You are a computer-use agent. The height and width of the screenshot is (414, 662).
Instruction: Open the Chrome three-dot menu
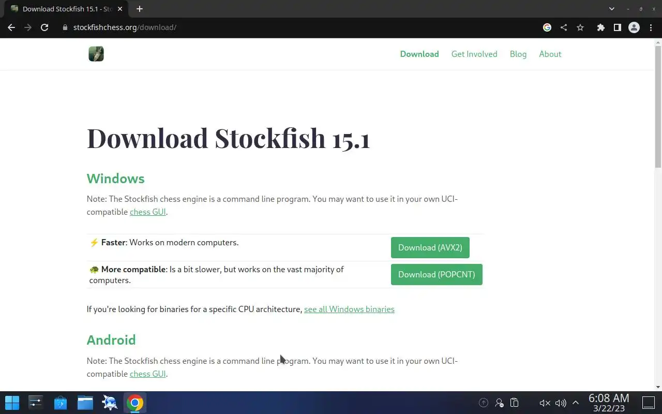(x=651, y=27)
